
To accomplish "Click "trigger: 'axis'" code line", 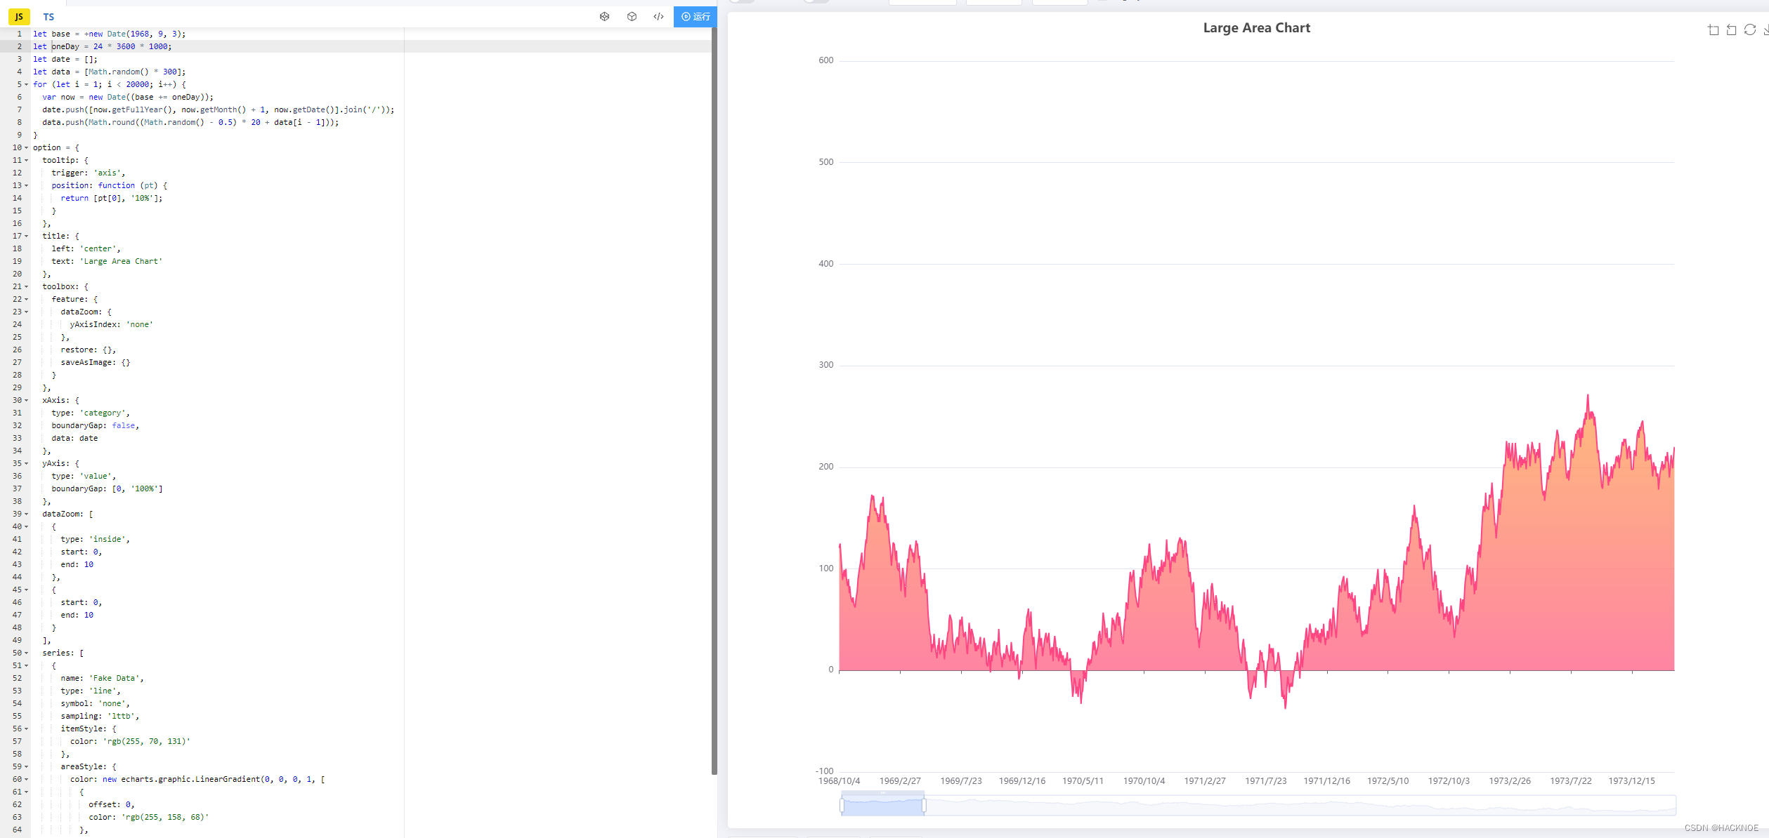I will pos(88,173).
